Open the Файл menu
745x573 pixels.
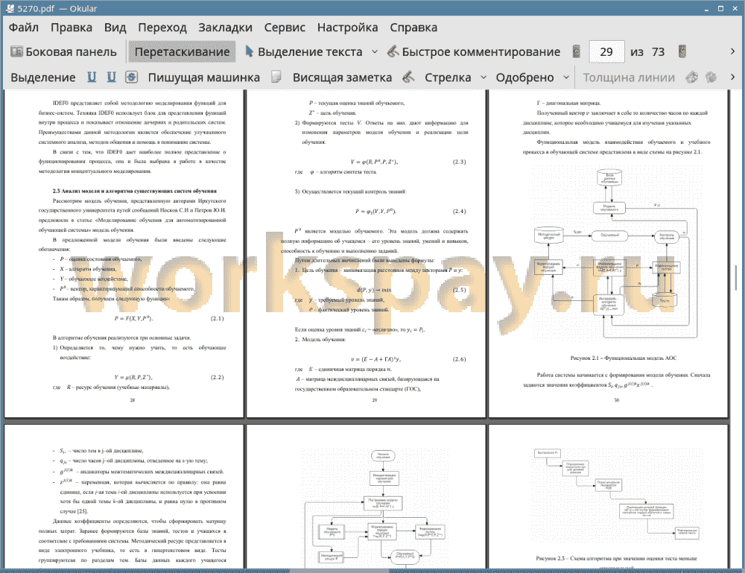tap(24, 28)
